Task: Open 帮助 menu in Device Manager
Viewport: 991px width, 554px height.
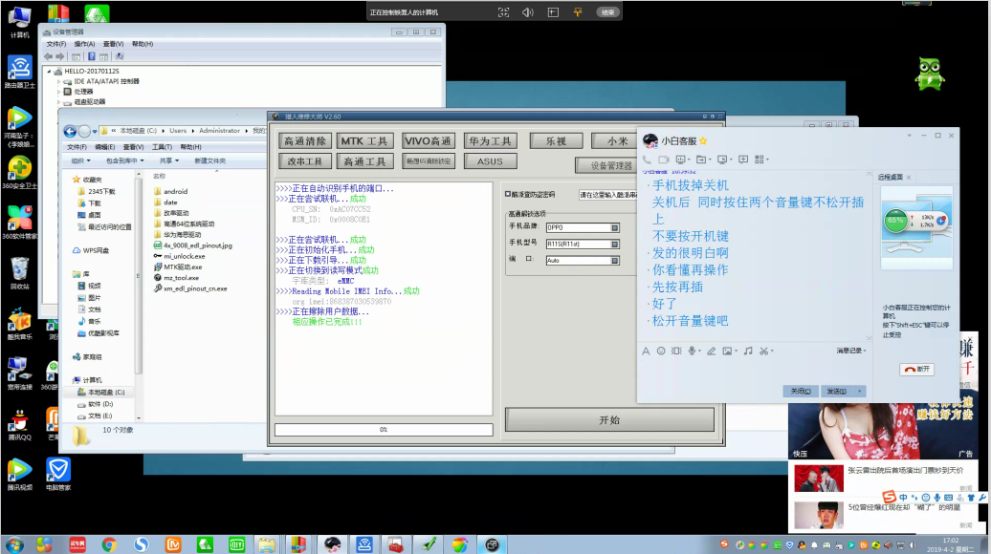Action: coord(143,44)
